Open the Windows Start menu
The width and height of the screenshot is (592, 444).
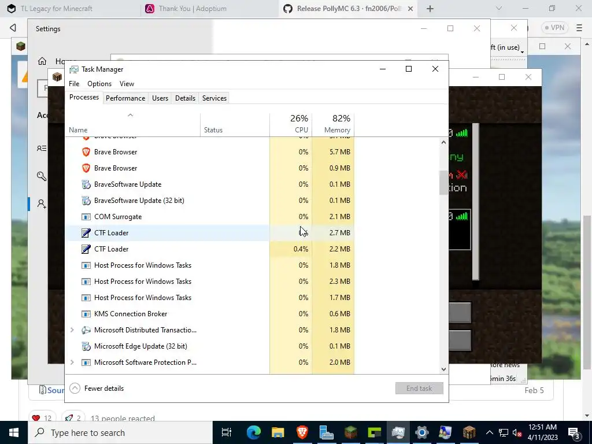pos(14,432)
